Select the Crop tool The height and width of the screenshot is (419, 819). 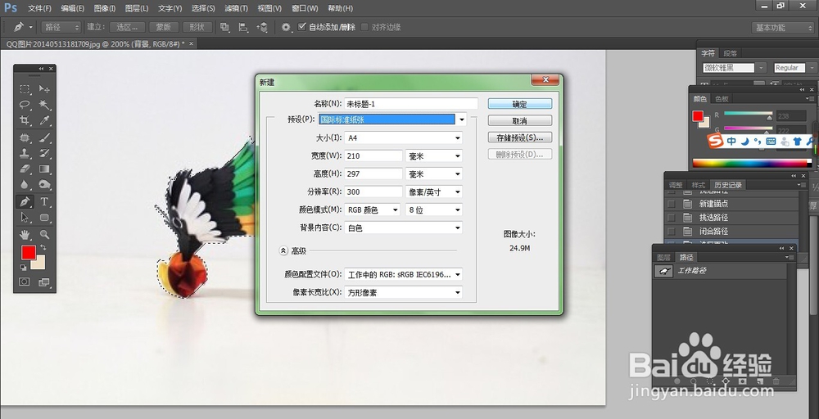point(25,120)
